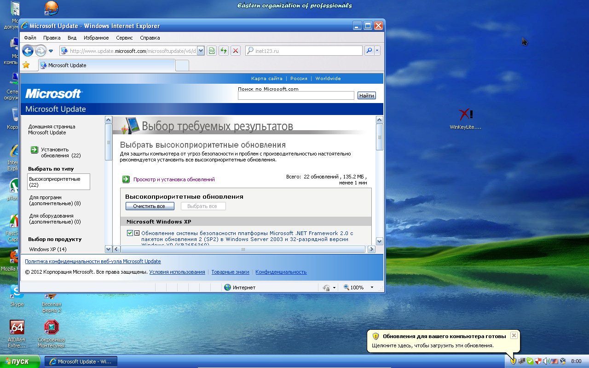Click the Найти search button

tap(366, 96)
